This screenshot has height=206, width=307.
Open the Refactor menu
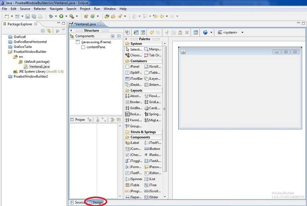pos(40,9)
